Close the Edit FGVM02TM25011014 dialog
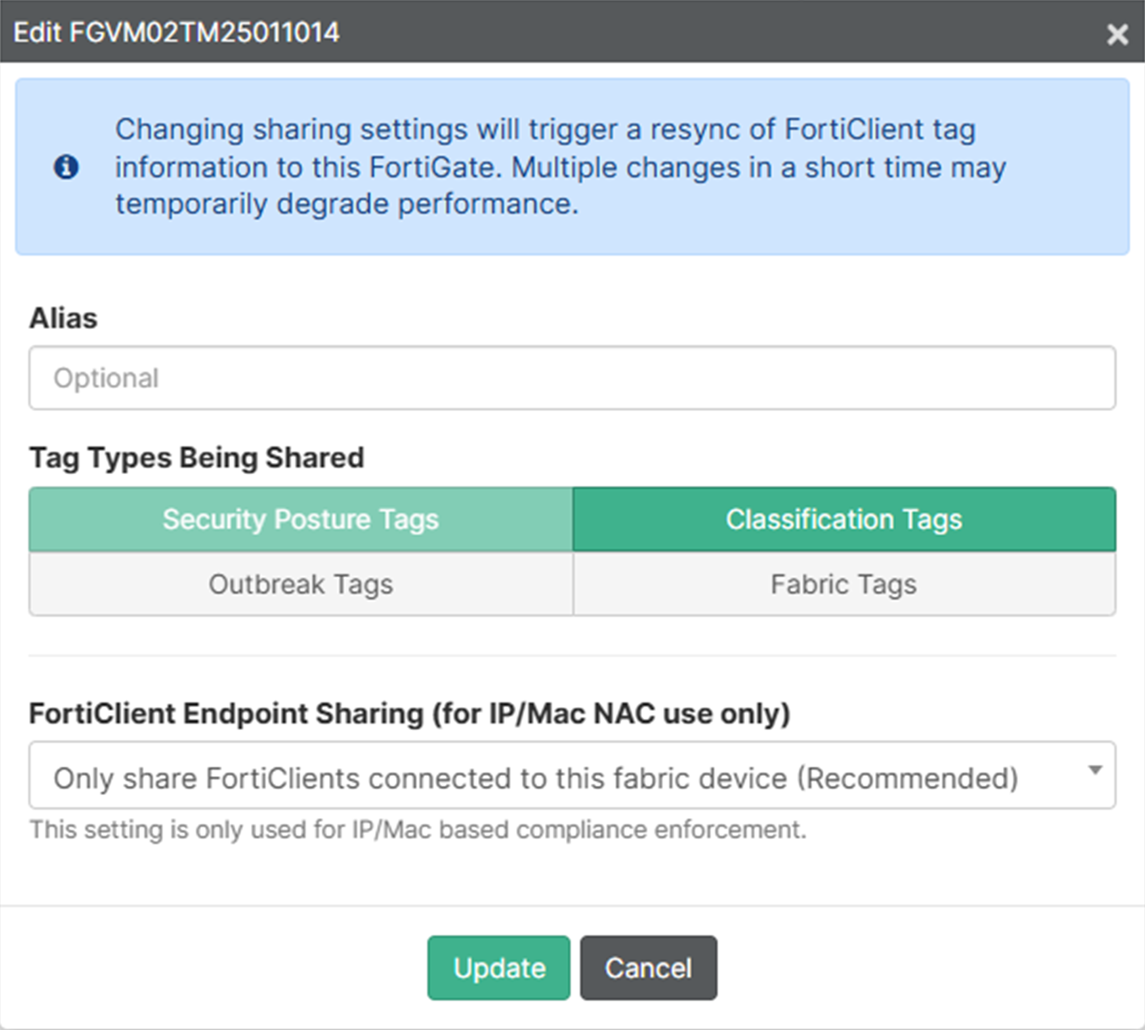 [1117, 34]
